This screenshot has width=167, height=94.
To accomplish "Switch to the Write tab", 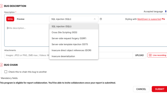I will coord(10,19).
